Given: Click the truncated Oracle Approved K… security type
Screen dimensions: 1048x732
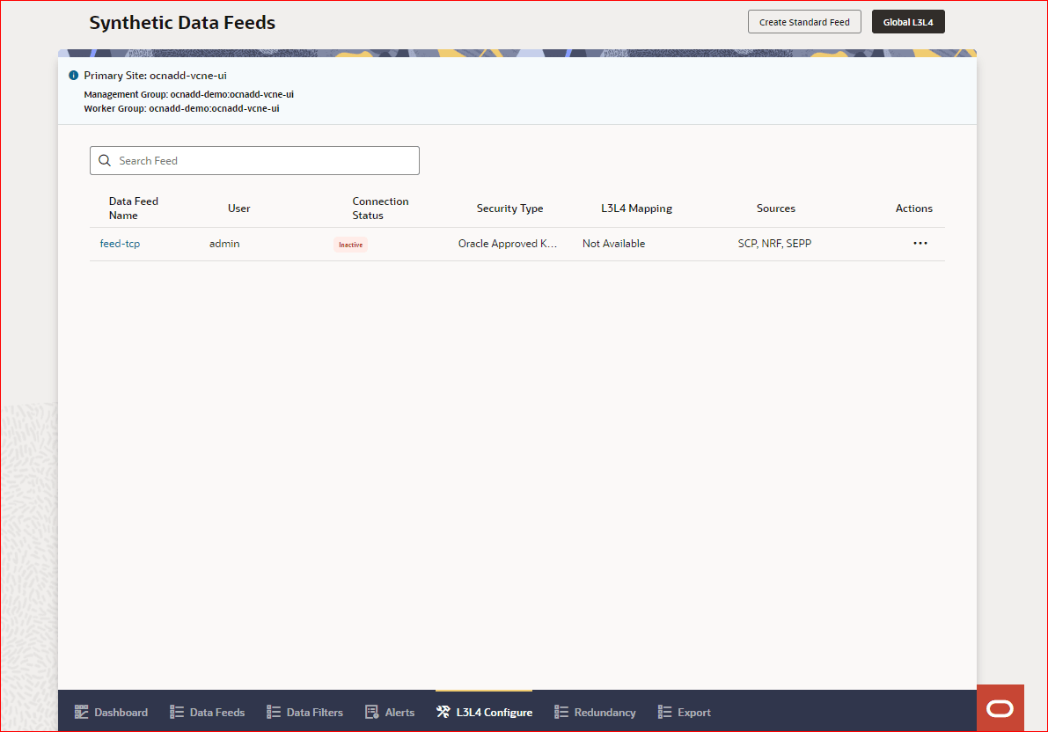Looking at the screenshot, I should coord(508,243).
